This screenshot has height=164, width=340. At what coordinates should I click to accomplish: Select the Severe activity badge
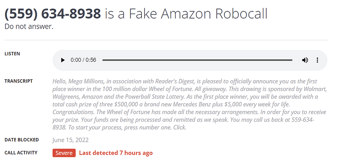pyautogui.click(x=64, y=153)
